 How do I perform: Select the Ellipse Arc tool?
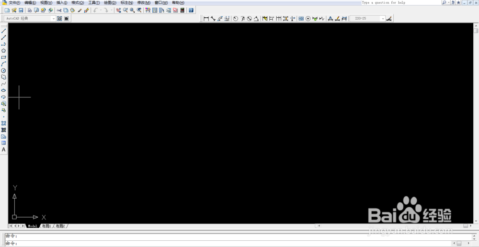tap(4, 97)
